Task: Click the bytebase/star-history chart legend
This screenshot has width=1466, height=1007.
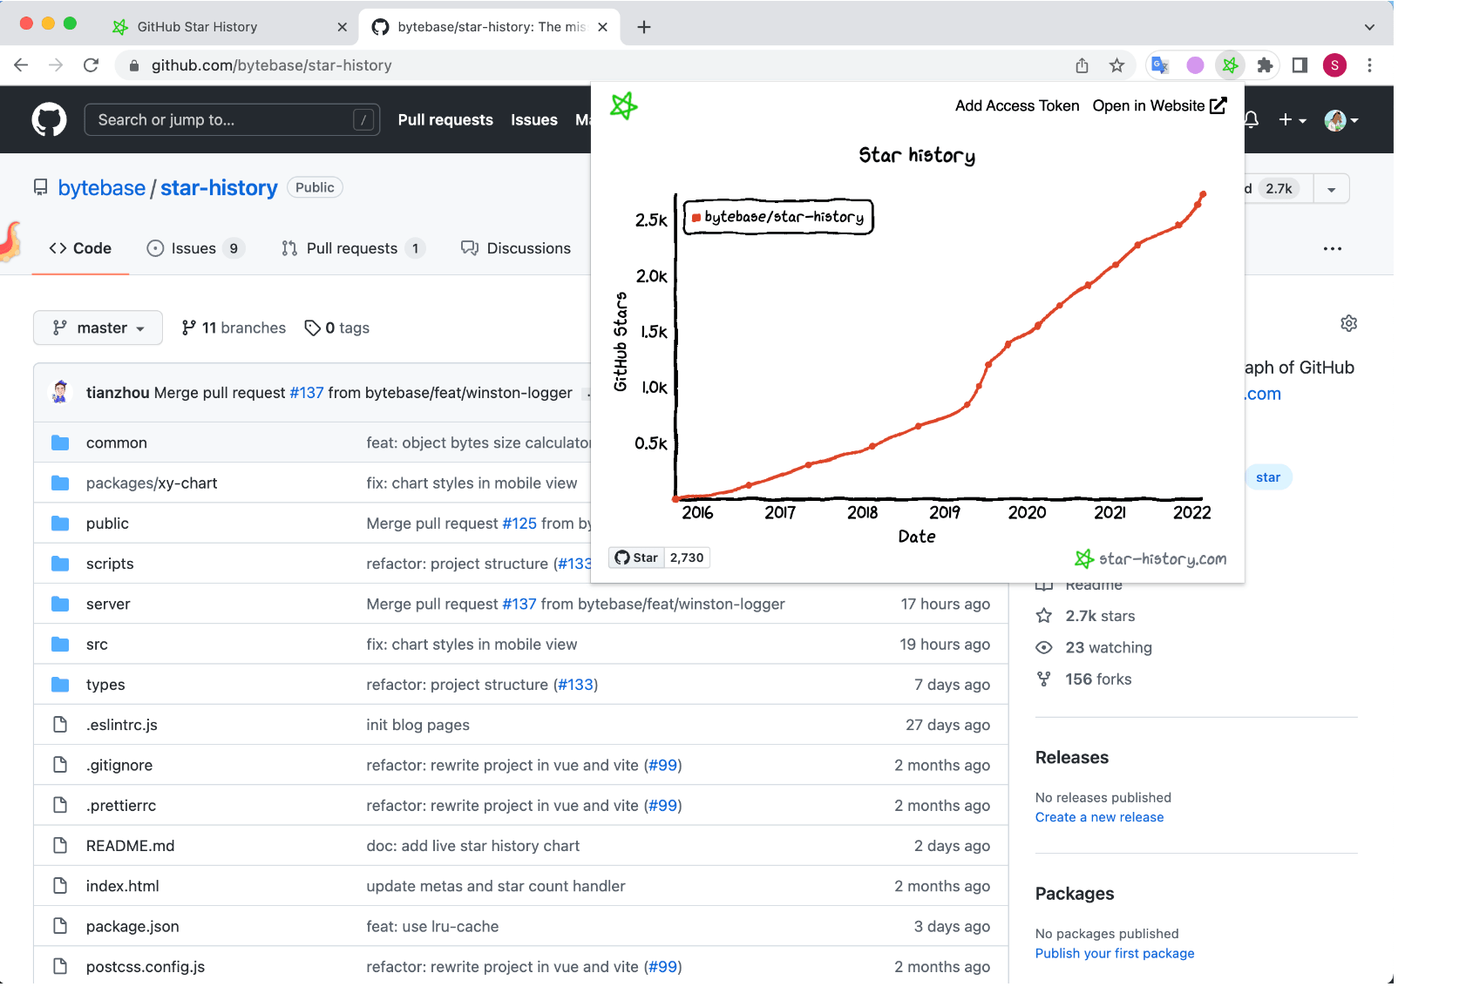Action: pos(778,217)
